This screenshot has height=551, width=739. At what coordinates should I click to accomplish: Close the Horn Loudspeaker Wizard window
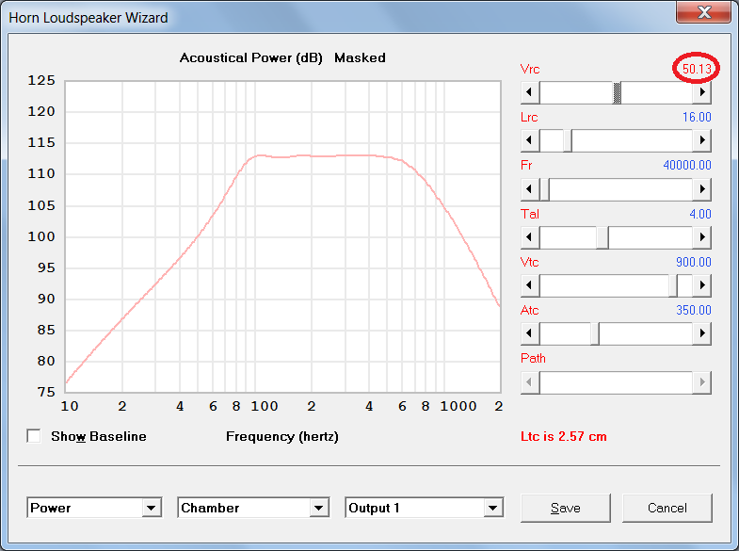pyautogui.click(x=703, y=12)
